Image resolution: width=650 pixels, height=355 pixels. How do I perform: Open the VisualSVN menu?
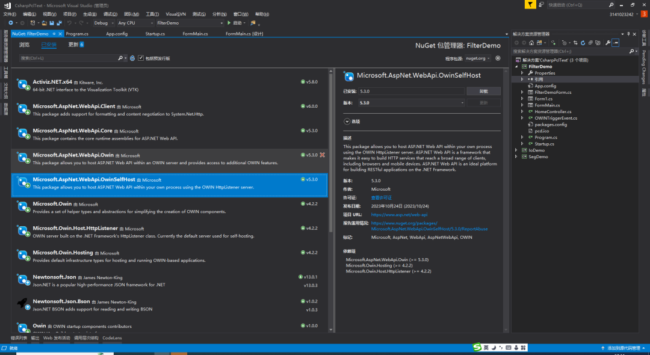(x=176, y=14)
